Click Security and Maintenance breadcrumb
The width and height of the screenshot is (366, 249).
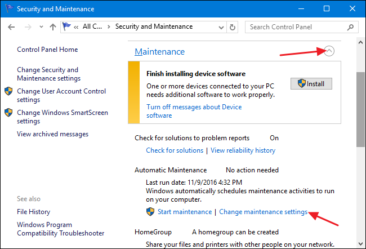154,26
